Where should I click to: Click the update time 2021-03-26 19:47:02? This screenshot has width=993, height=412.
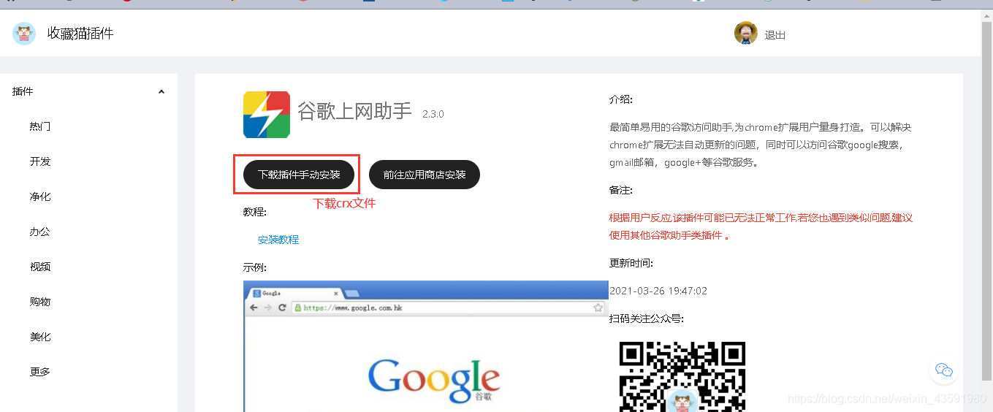pyautogui.click(x=658, y=291)
